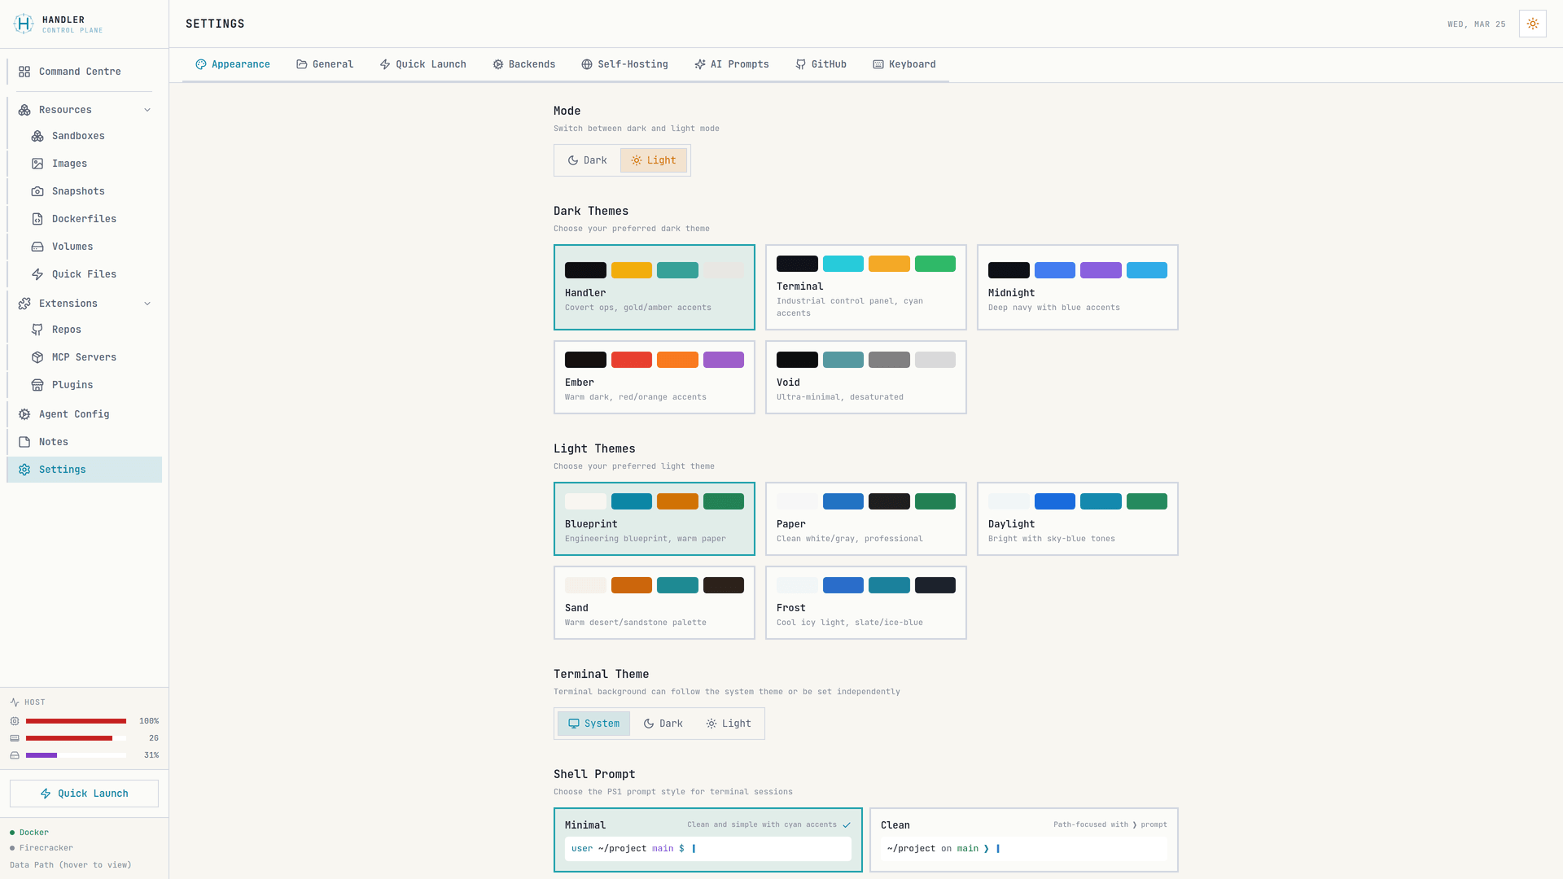Set Terminal Theme to follow System
The width and height of the screenshot is (1563, 879).
[593, 723]
